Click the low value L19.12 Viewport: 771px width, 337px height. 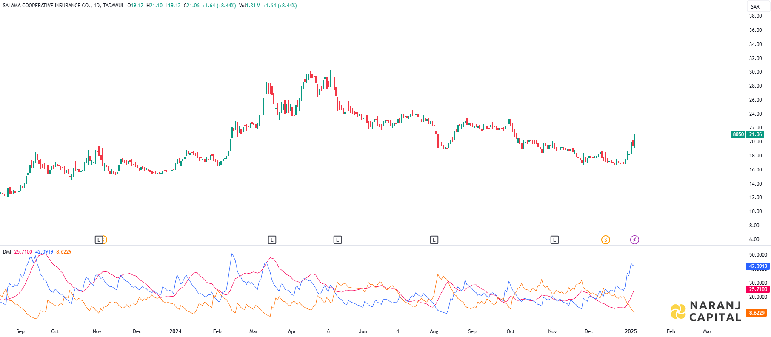pos(173,6)
